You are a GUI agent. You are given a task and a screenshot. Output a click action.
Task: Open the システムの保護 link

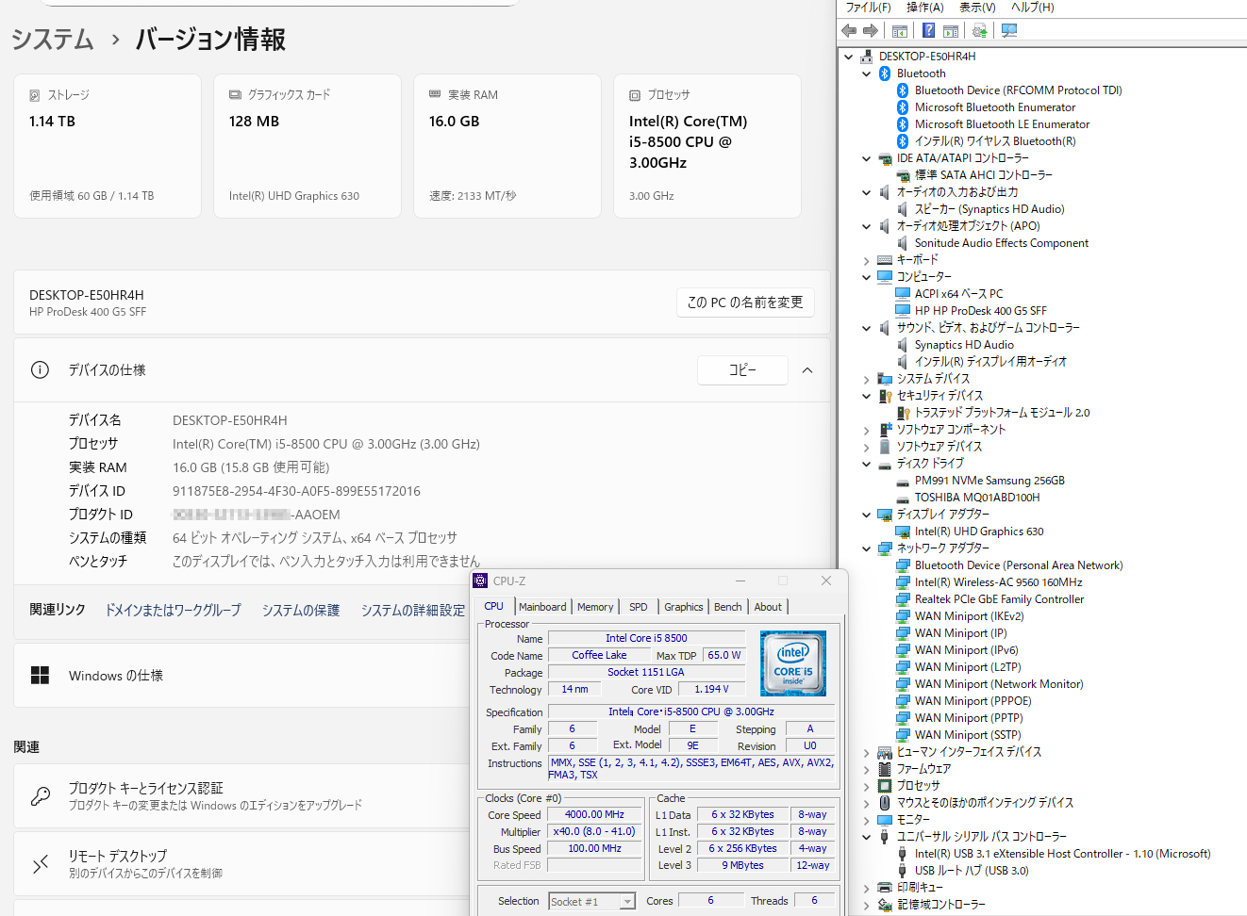[x=301, y=611]
